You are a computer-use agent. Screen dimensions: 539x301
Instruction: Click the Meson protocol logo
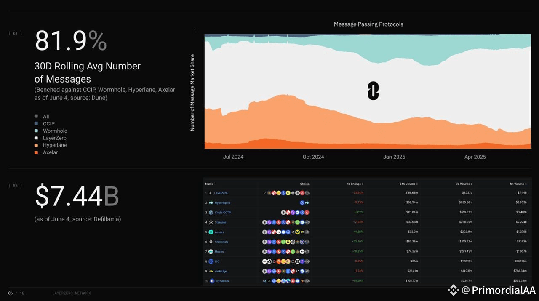pyautogui.click(x=211, y=251)
